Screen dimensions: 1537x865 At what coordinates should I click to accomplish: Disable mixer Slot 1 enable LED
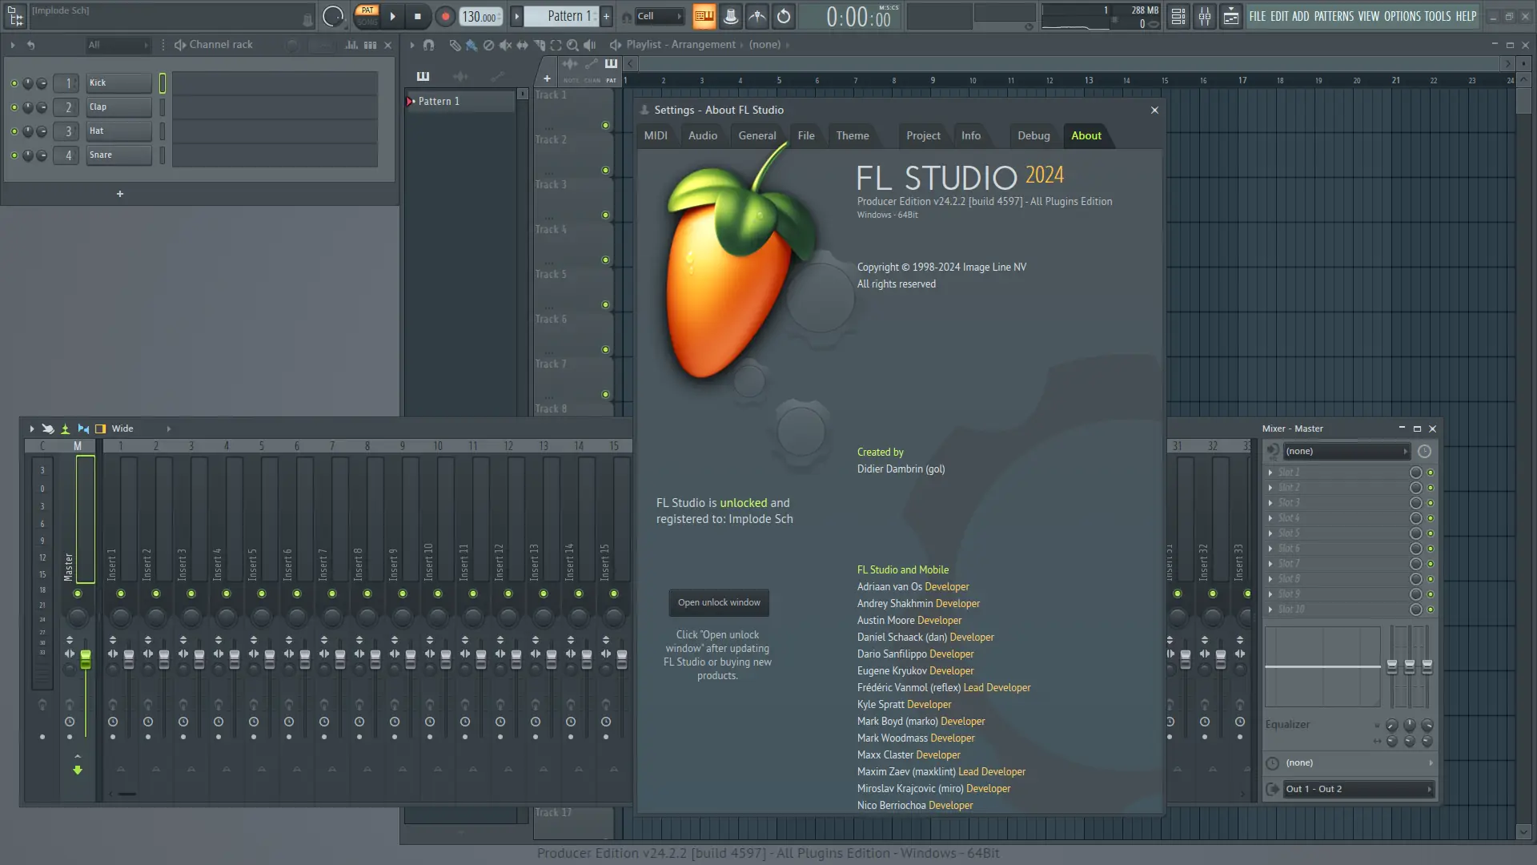(x=1431, y=473)
